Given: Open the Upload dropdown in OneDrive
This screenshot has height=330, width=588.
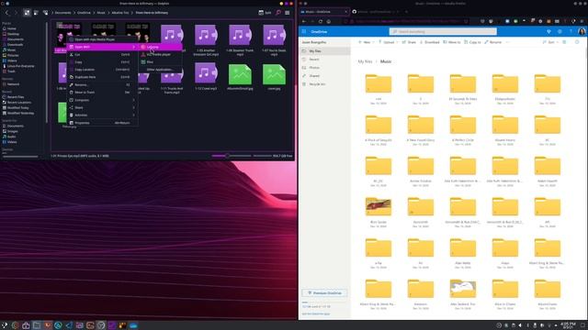Looking at the screenshot, I should point(389,42).
